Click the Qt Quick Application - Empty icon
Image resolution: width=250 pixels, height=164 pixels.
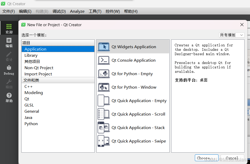(104, 101)
